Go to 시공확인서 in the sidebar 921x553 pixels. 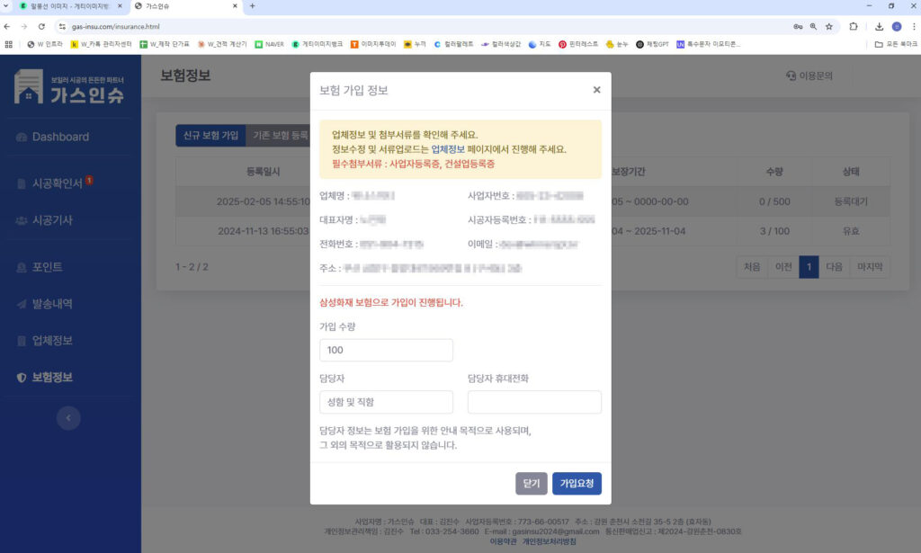pos(57,183)
